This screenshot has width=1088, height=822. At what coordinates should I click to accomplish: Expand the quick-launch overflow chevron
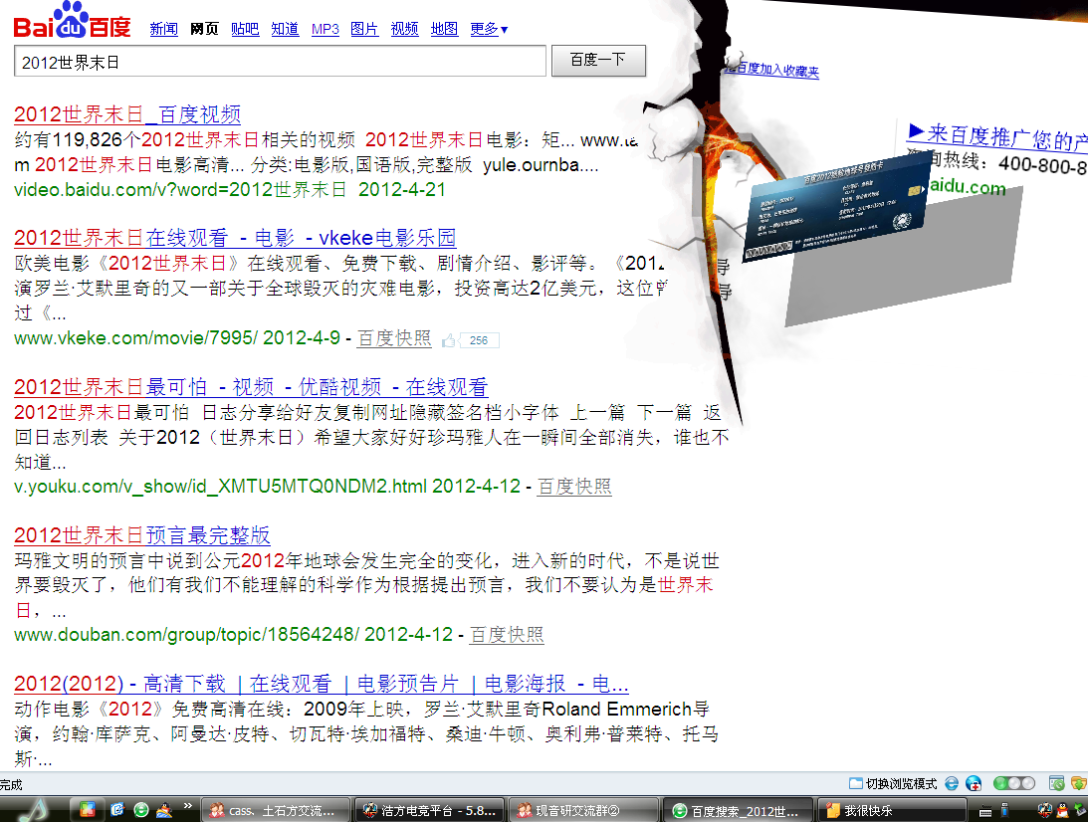187,806
